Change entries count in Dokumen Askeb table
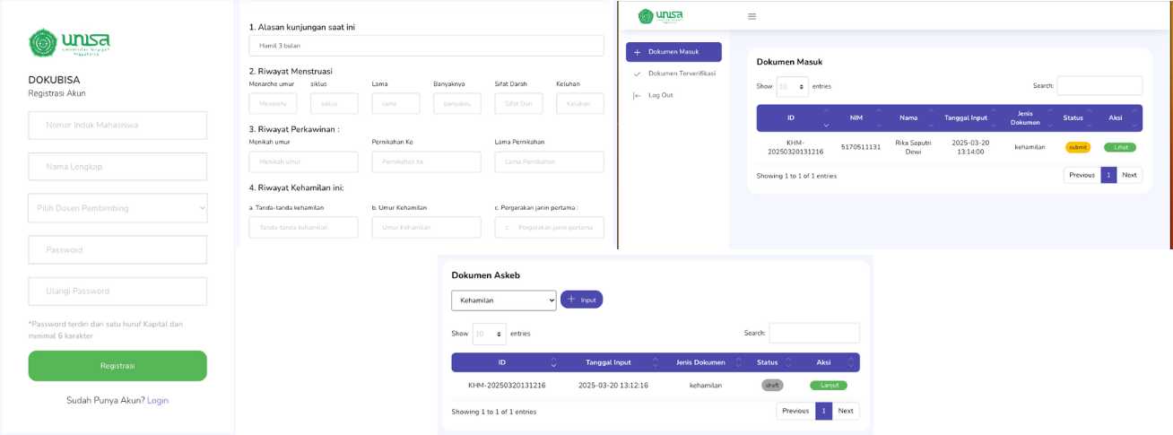The width and height of the screenshot is (1173, 435). [x=489, y=334]
